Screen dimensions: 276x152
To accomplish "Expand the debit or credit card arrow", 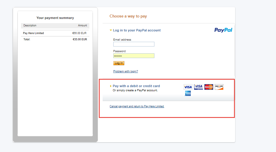I will (x=111, y=86).
